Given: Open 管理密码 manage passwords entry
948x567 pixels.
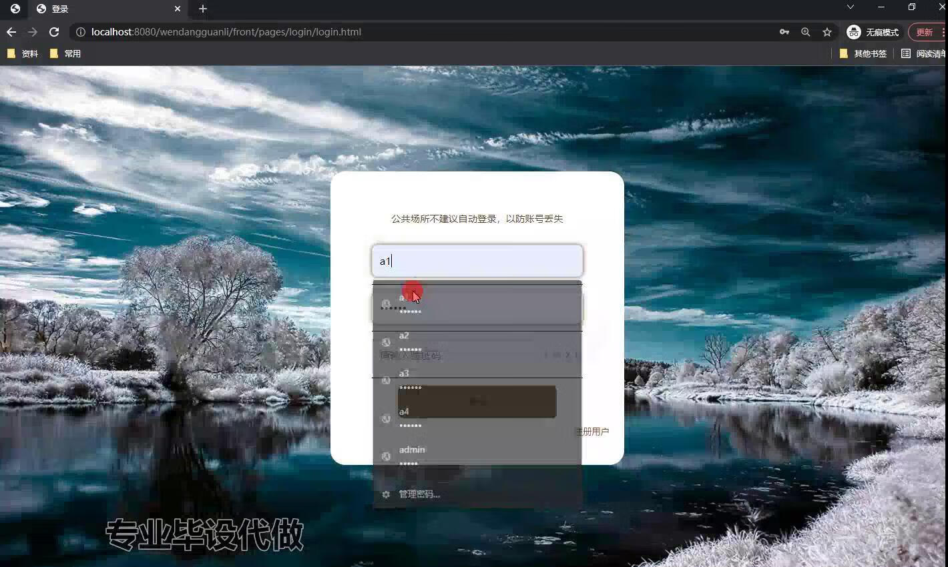Looking at the screenshot, I should point(477,494).
